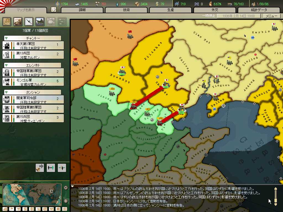283x212 pixels.
Task: Click the diplomats crossed icon
Action: tap(196, 4)
